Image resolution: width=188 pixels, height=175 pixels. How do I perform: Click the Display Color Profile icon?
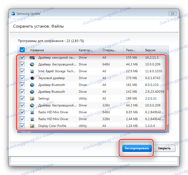pos(32,126)
